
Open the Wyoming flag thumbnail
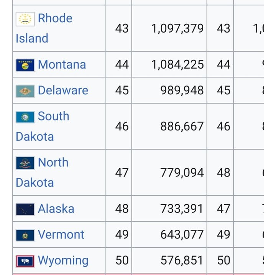point(25,261)
